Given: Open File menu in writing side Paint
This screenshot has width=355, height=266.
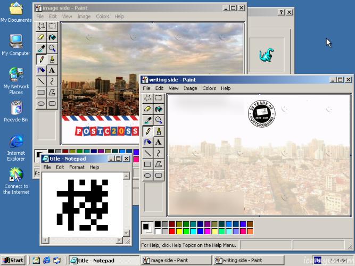Looking at the screenshot, I should pos(146,88).
